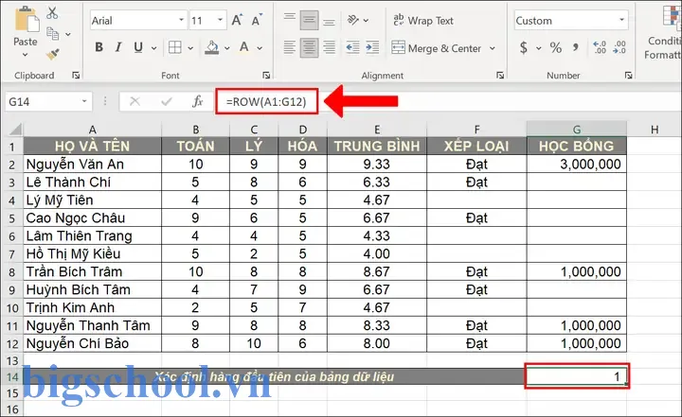Expand Number dialog launcher
The width and height of the screenshot is (682, 417).
pos(629,76)
